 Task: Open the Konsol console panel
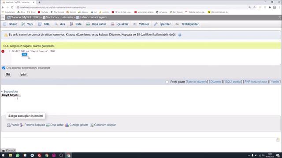click(8, 151)
